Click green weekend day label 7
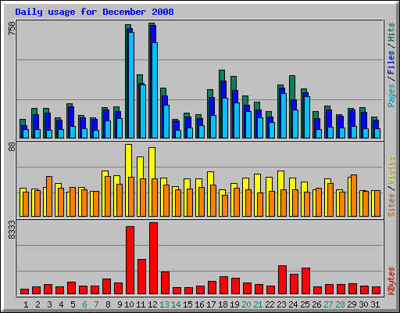 96,304
